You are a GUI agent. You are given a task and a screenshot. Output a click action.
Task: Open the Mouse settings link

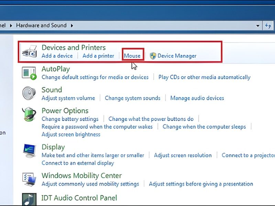coord(132,56)
